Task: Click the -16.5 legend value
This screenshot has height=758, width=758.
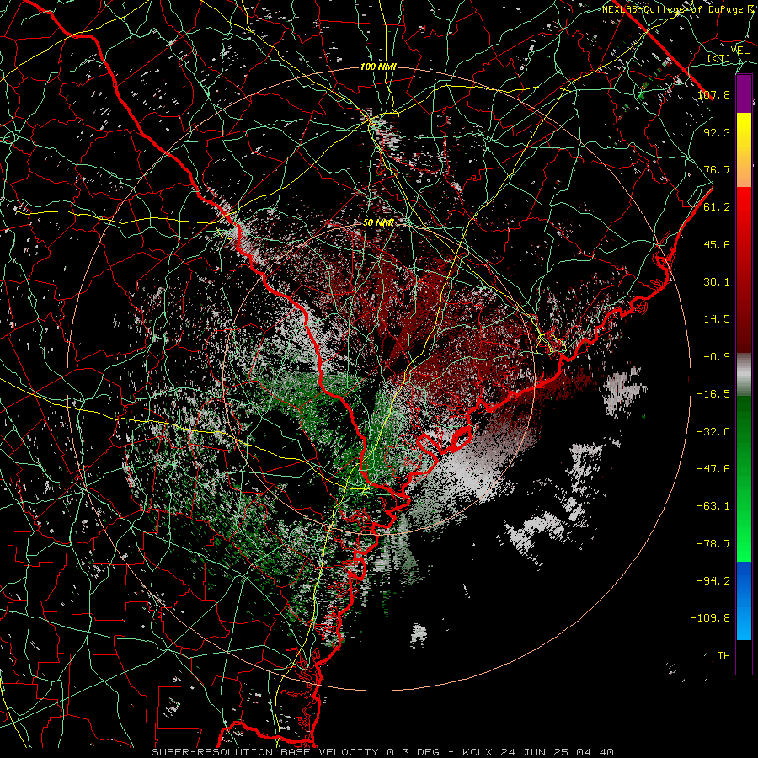Action: [x=713, y=394]
